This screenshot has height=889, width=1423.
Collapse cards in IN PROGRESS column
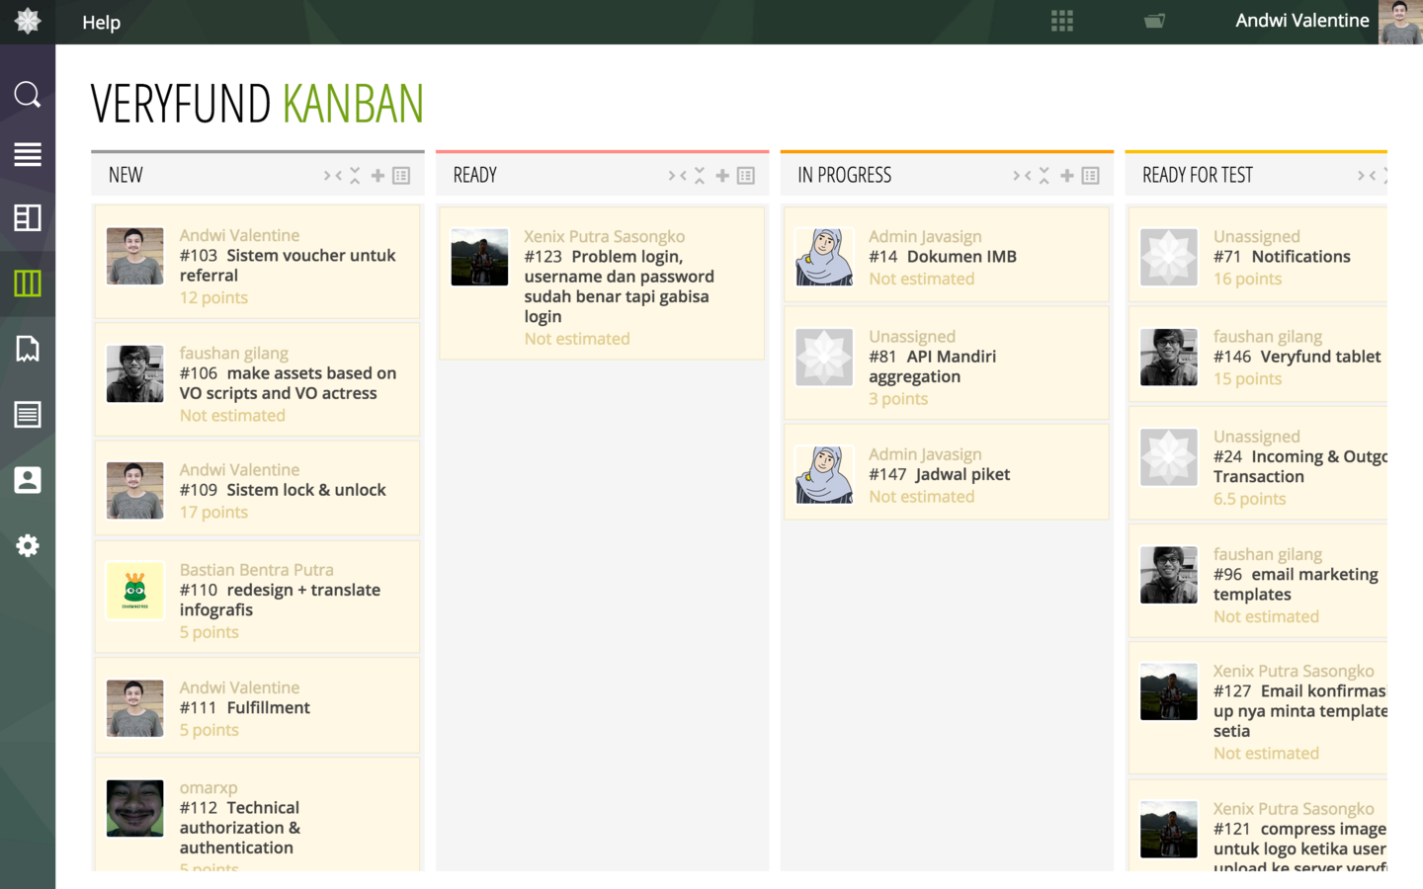point(1045,176)
